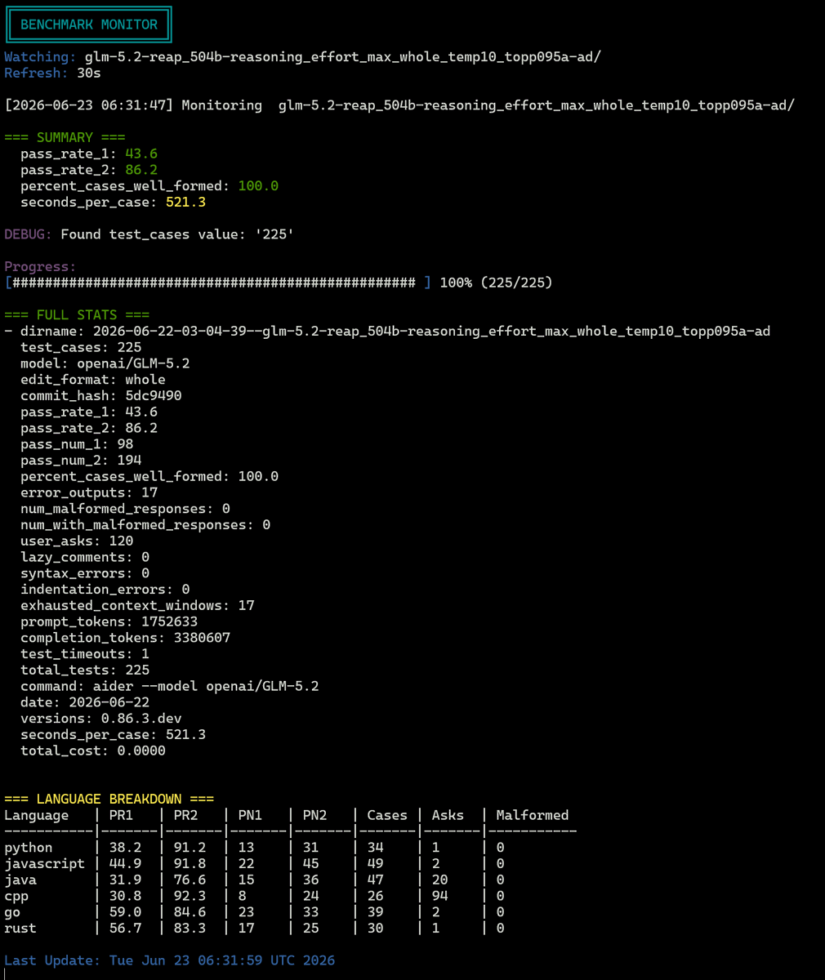This screenshot has width=825, height=980.
Task: Click java PR2 value 76.6
Action: click(190, 880)
